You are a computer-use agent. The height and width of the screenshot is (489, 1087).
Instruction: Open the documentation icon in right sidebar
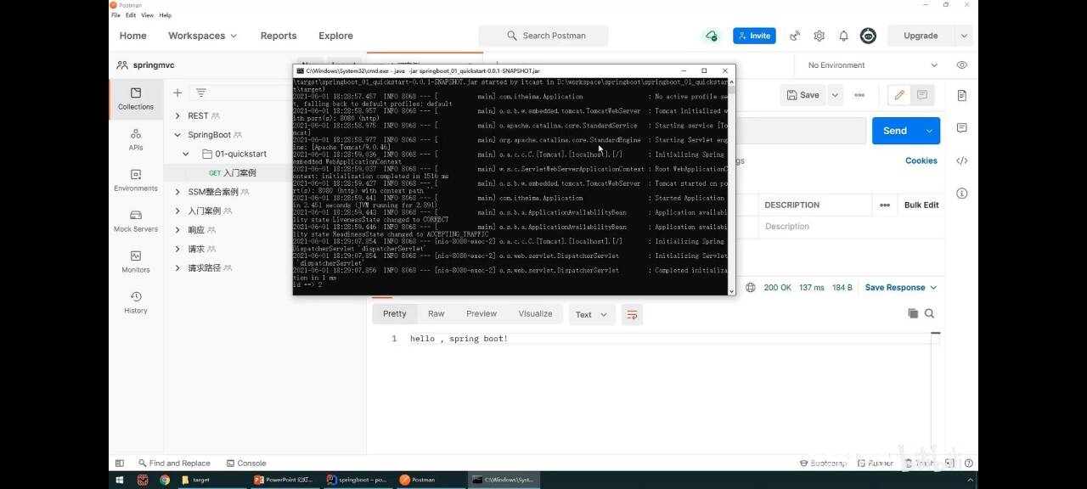tap(962, 95)
